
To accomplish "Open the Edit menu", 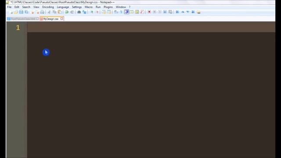I will pyautogui.click(x=17, y=7).
